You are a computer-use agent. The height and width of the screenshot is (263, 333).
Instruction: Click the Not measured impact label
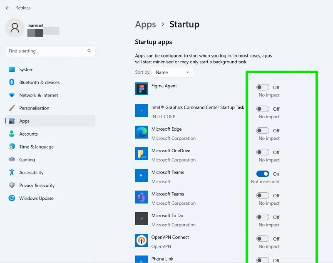[x=265, y=181]
